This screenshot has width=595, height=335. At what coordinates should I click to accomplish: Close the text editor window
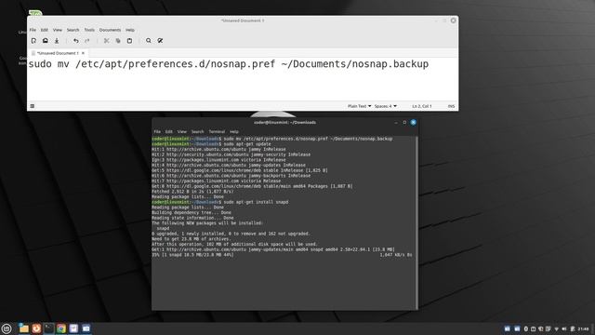[453, 20]
